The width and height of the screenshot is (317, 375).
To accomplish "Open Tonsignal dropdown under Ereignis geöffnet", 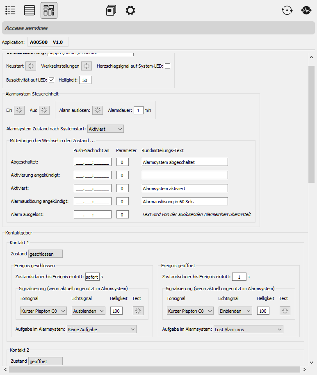I will click(190, 311).
